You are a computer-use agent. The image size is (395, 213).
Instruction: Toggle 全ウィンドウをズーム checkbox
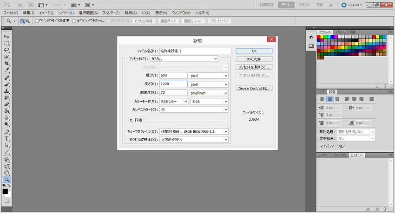click(x=74, y=21)
